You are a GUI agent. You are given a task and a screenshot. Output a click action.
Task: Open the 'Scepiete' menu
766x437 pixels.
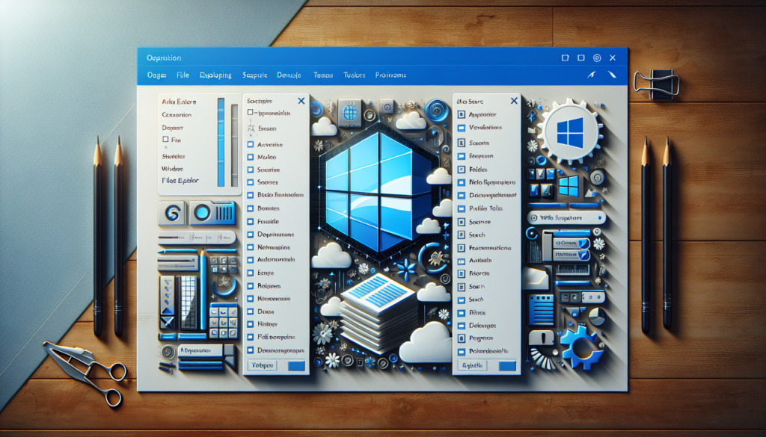pos(254,75)
